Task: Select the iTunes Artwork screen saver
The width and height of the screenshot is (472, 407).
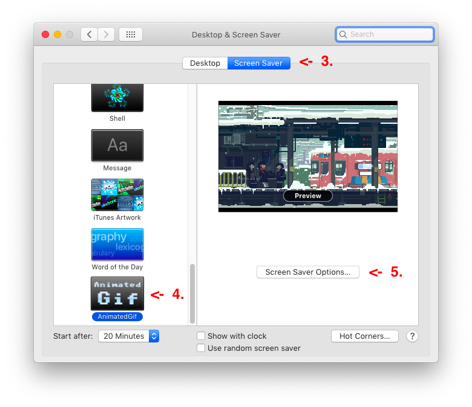Action: click(117, 194)
